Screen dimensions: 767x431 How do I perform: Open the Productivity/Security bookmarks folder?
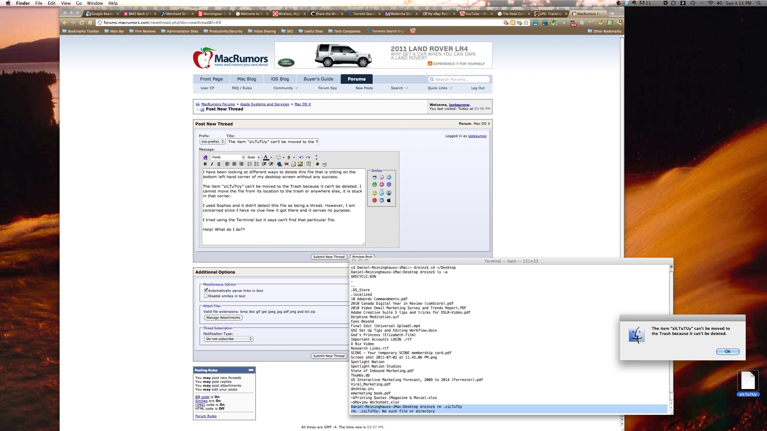223,31
